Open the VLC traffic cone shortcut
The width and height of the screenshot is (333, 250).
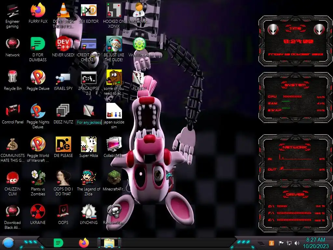[63, 10]
